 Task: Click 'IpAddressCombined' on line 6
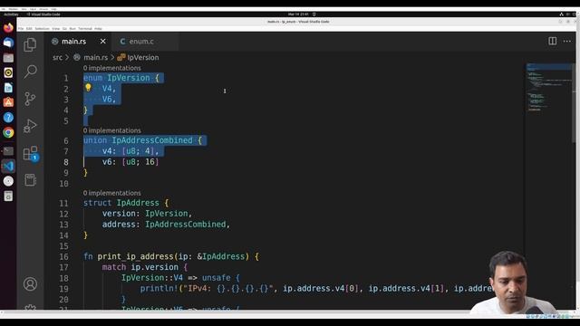click(152, 140)
